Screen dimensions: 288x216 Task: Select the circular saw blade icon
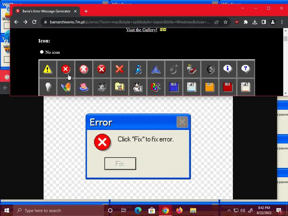[x=102, y=87]
